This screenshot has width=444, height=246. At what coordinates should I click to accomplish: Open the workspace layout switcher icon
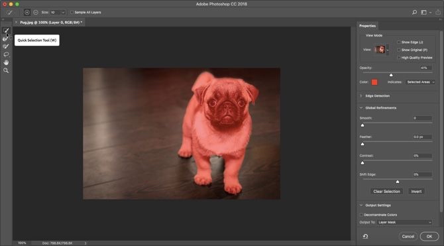(424, 13)
